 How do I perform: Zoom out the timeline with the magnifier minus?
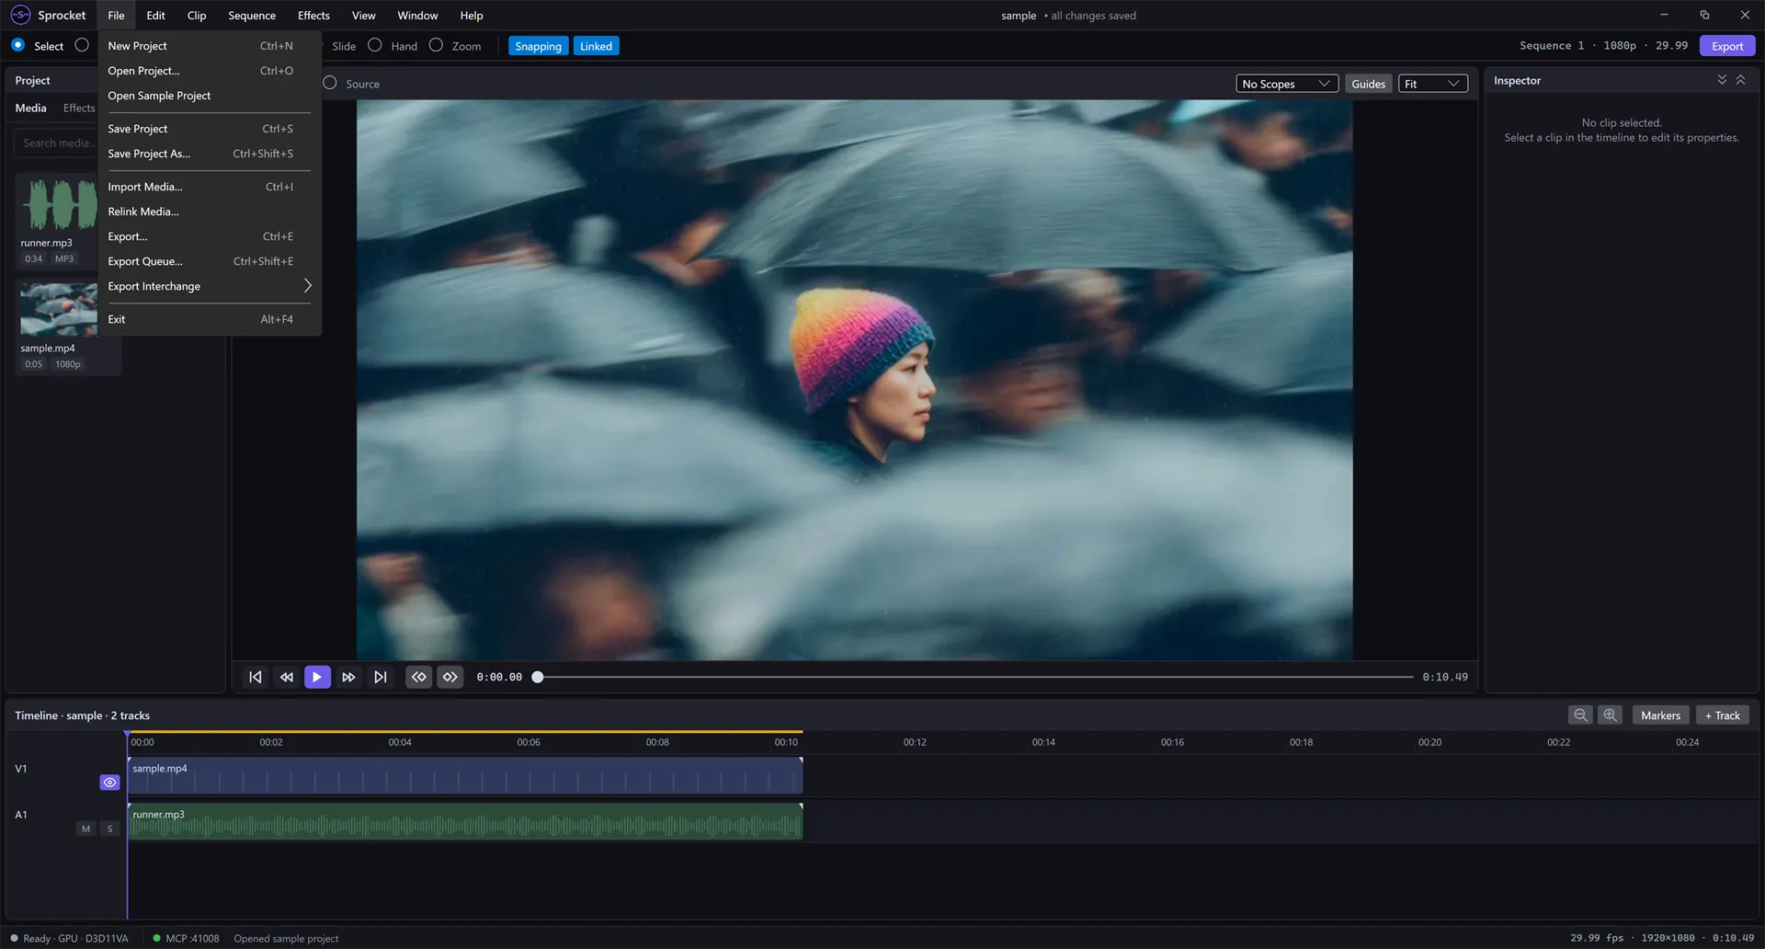[x=1580, y=715]
